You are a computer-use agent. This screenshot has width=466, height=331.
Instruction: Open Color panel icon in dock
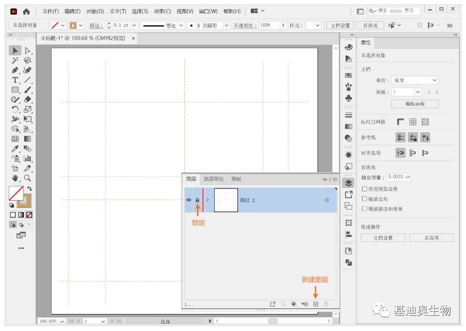point(348,47)
